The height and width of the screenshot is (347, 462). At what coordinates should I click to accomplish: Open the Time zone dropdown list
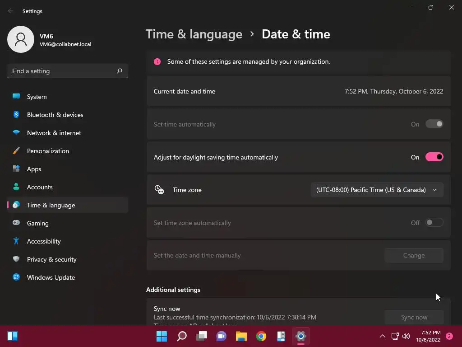[377, 190]
